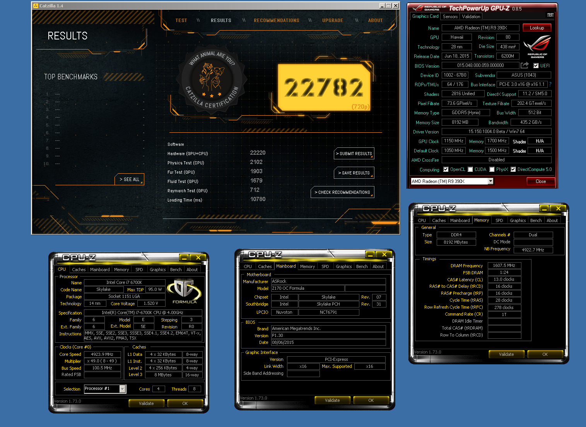Open the Validation tab in GPU-Z
Screen dimensions: 586x427
click(x=471, y=17)
